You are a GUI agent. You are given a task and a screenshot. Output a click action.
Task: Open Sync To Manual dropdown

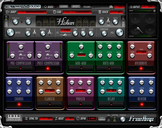[46, 118]
